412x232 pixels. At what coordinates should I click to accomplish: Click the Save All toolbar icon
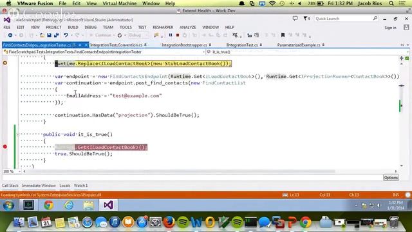coord(56,35)
